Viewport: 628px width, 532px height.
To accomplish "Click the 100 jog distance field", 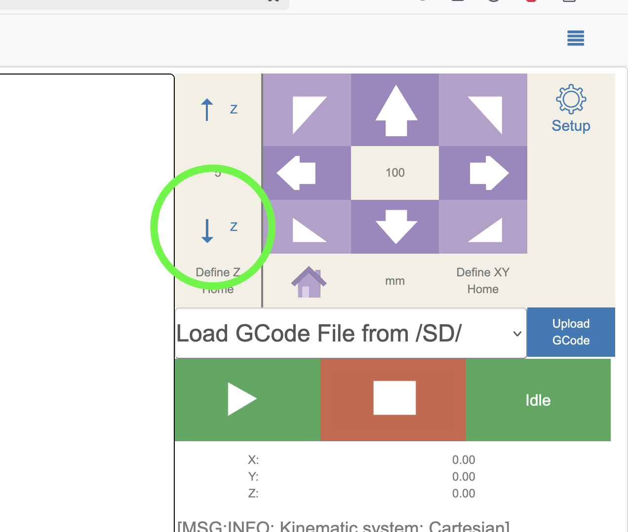I will [x=395, y=173].
